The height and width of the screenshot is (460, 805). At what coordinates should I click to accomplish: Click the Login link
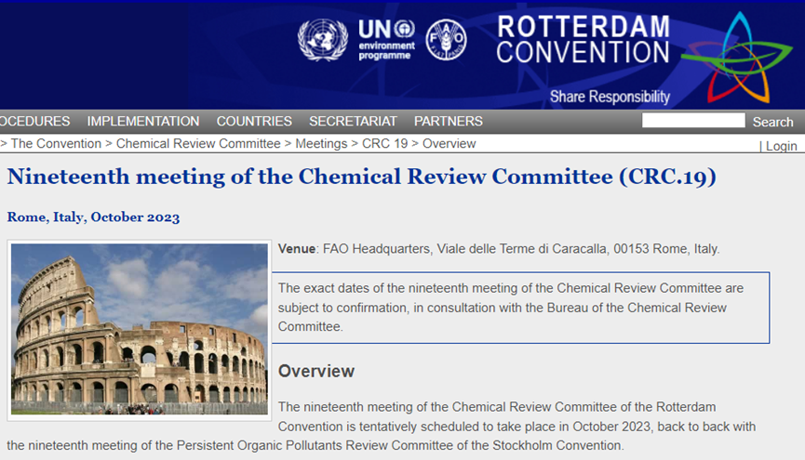(x=782, y=146)
